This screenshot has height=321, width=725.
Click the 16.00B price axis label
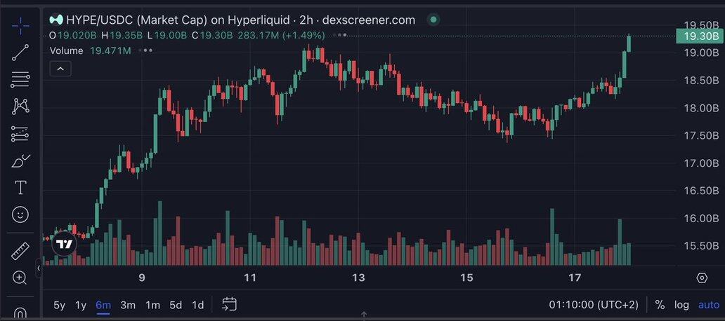click(x=701, y=218)
